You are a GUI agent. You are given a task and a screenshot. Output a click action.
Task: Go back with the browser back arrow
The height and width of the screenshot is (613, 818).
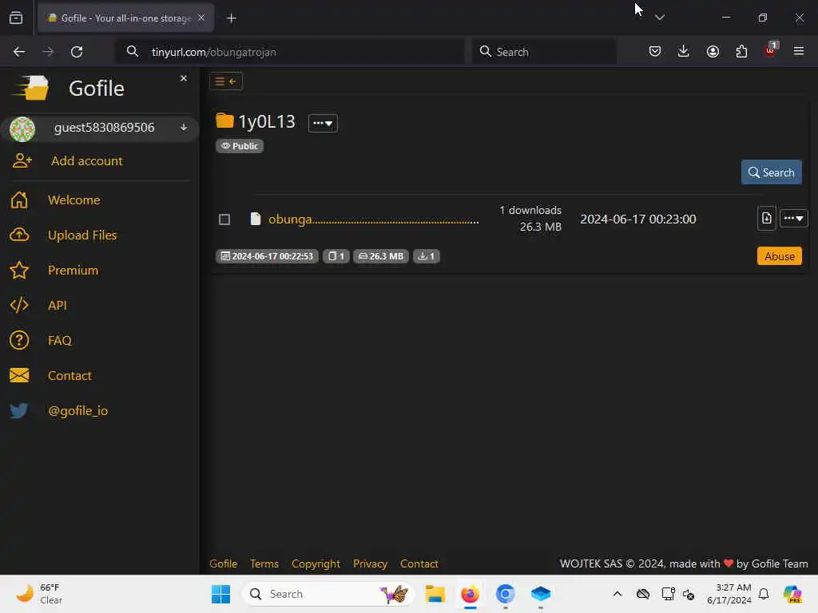coord(19,52)
